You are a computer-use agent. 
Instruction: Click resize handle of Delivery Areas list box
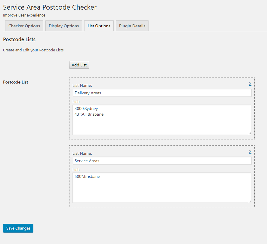coord(249,133)
